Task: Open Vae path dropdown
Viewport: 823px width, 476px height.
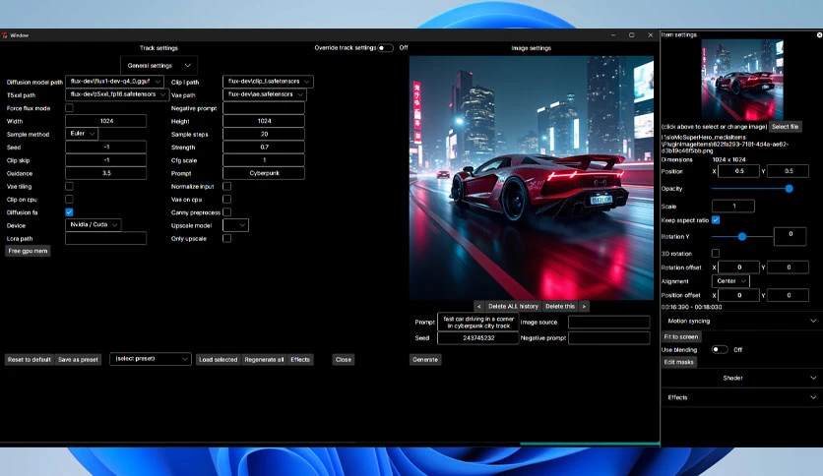Action: (x=265, y=94)
